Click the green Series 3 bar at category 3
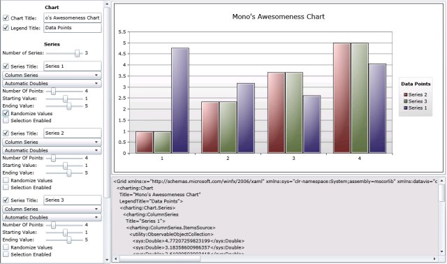Image resolution: width=447 pixels, height=264 pixels. point(294,113)
